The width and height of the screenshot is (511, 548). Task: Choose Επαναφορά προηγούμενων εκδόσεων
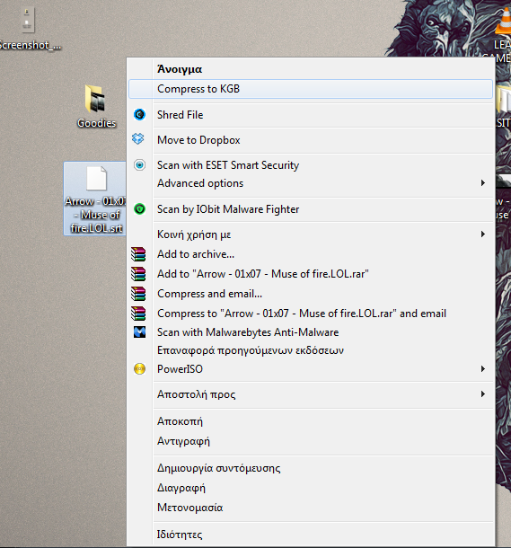311,350
